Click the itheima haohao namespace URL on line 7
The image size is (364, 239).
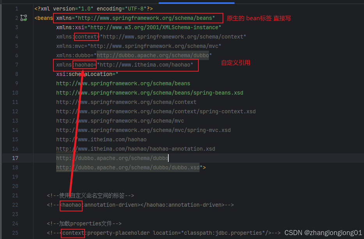[x=145, y=65]
